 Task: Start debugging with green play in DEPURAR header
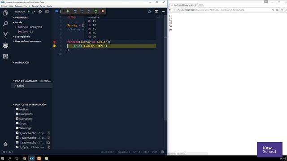(29, 11)
